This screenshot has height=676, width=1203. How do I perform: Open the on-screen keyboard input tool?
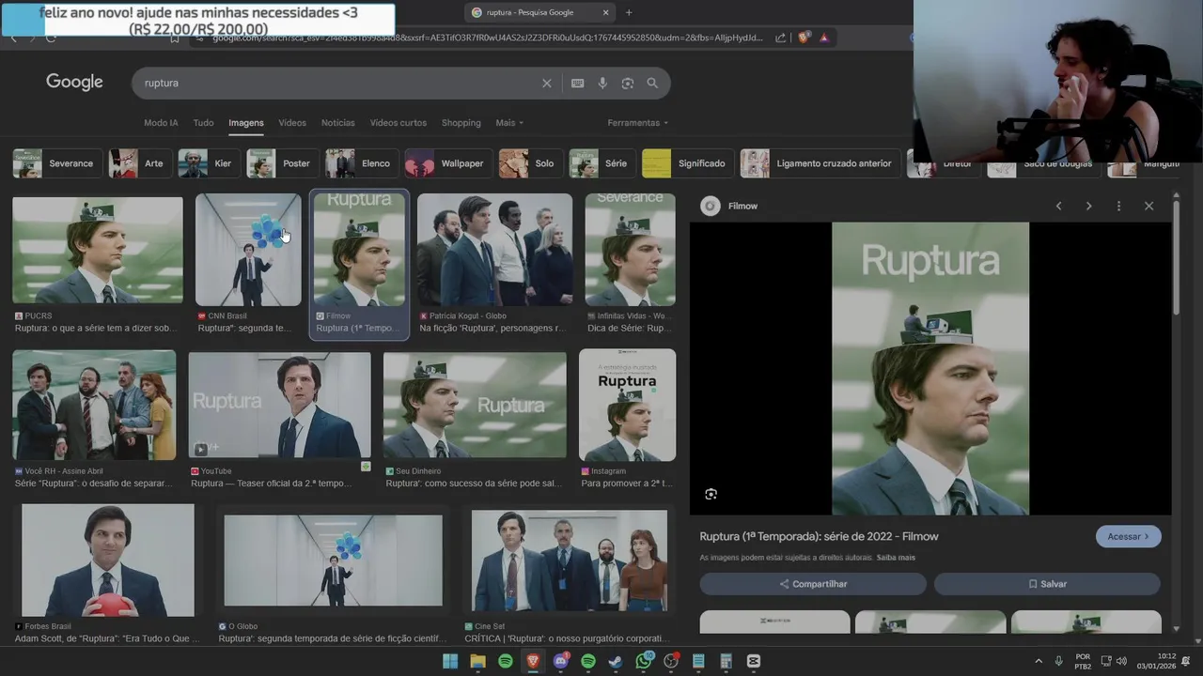tap(577, 83)
